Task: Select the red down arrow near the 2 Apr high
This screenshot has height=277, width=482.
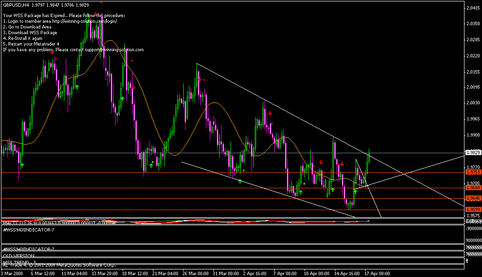Action: [x=269, y=113]
